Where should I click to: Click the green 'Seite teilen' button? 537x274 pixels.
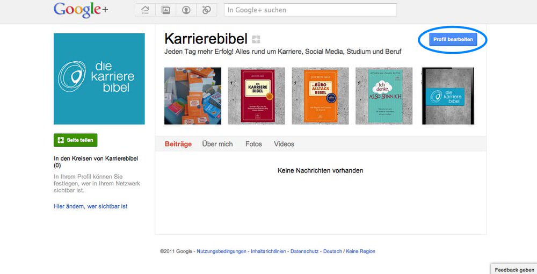coord(75,140)
